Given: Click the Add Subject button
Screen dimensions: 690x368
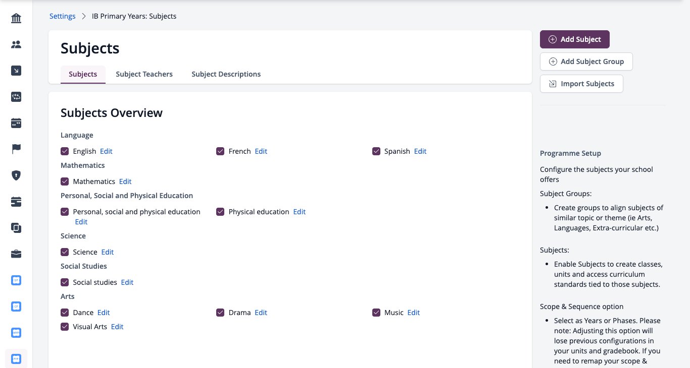Looking at the screenshot, I should [575, 39].
